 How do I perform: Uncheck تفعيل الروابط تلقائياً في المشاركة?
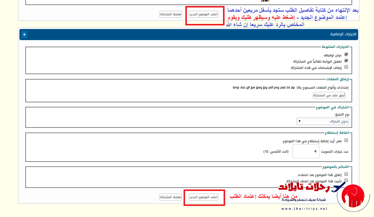[346, 61]
